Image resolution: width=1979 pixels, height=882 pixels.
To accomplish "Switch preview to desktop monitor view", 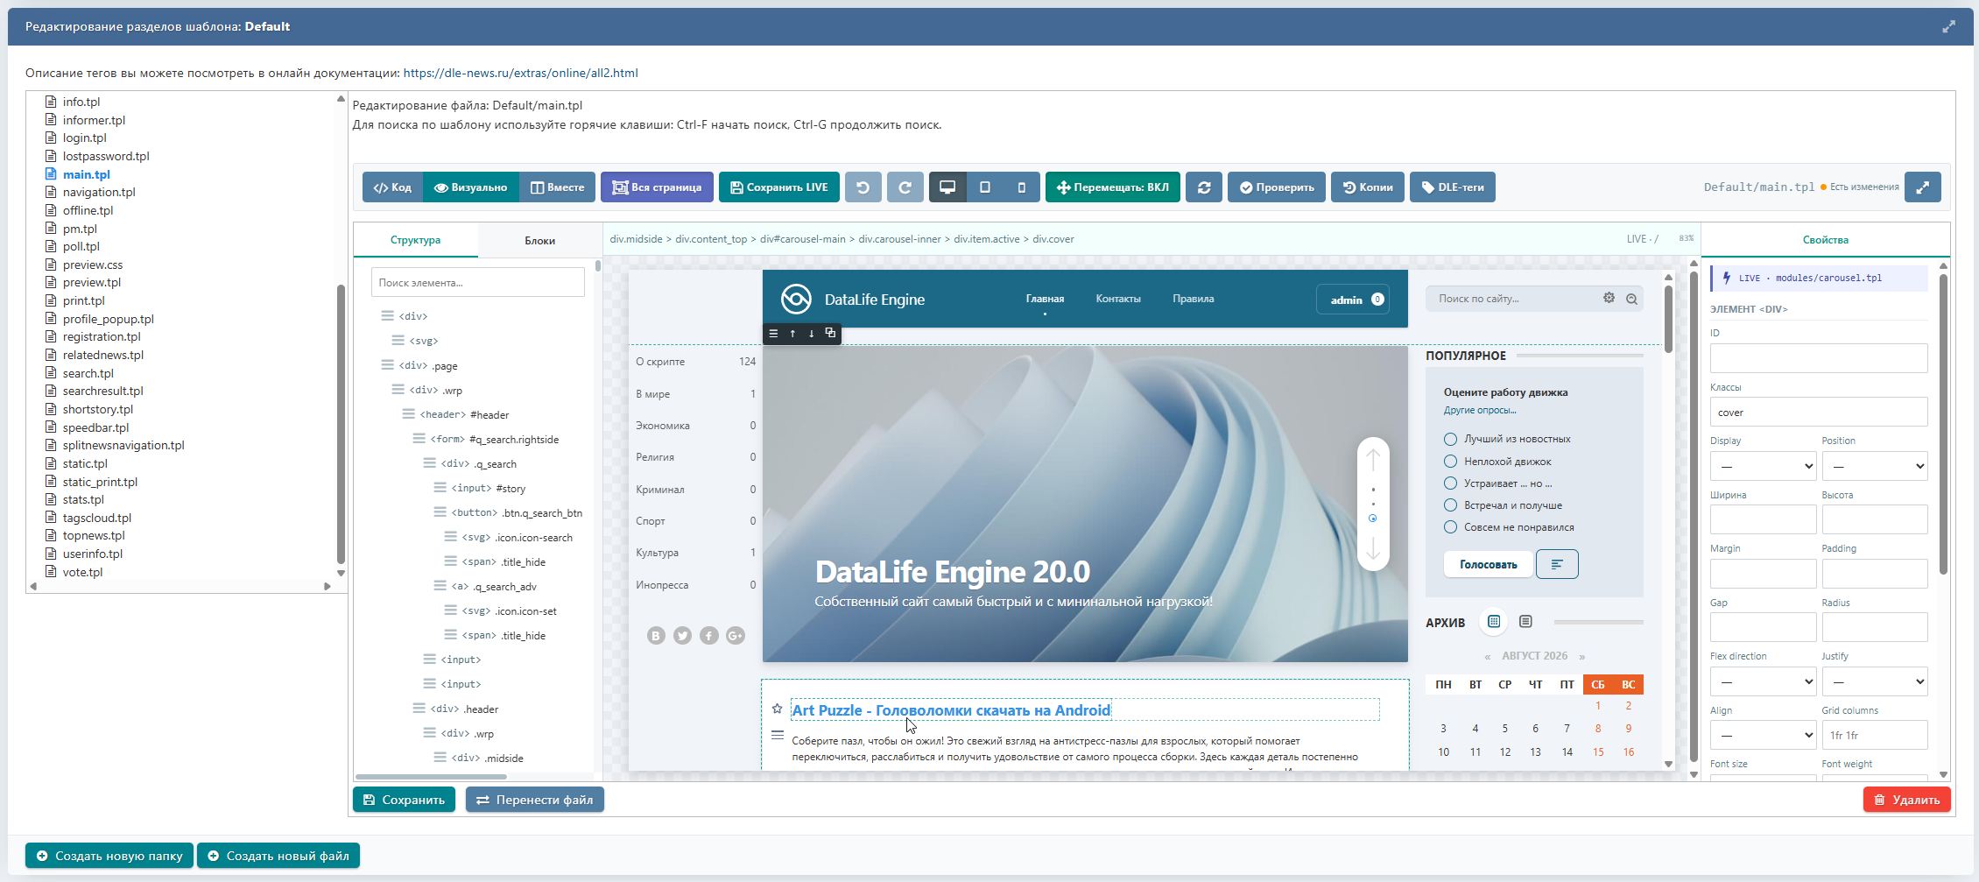I will (x=947, y=187).
